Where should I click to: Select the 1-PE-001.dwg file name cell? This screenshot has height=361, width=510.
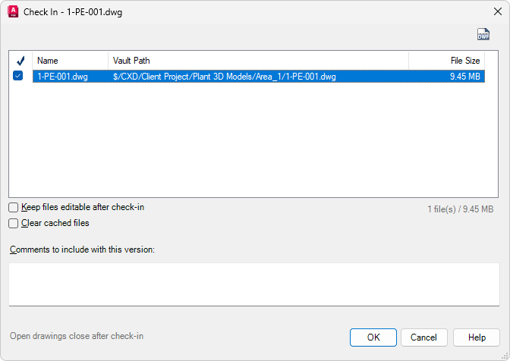(x=62, y=76)
